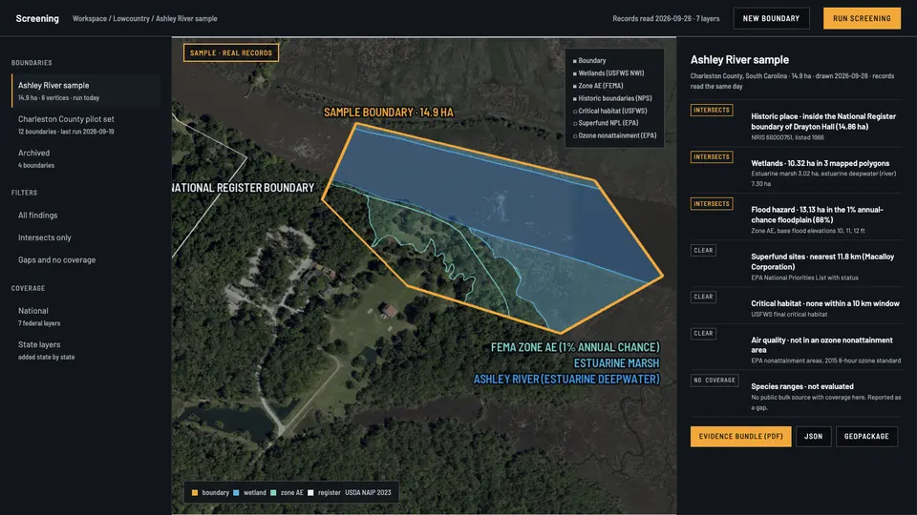The height and width of the screenshot is (515, 917).
Task: Open the Charleston County pilot set
Action: pos(85,124)
